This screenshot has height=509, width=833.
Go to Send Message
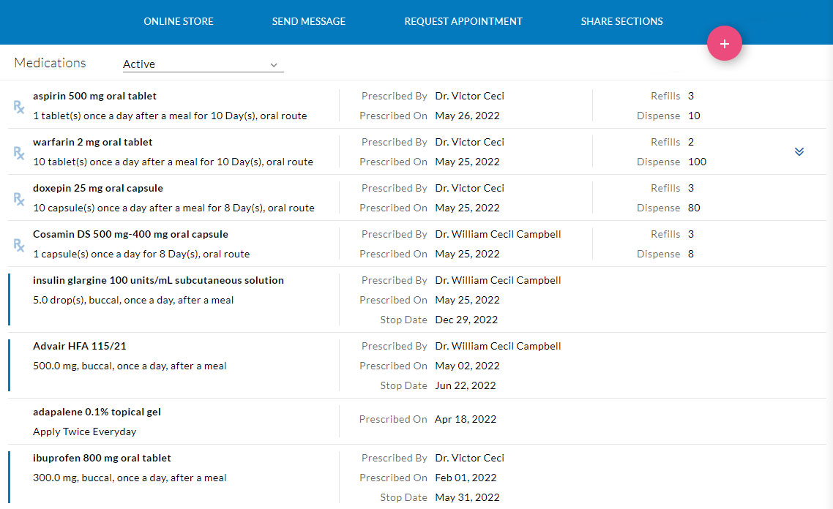click(x=309, y=21)
